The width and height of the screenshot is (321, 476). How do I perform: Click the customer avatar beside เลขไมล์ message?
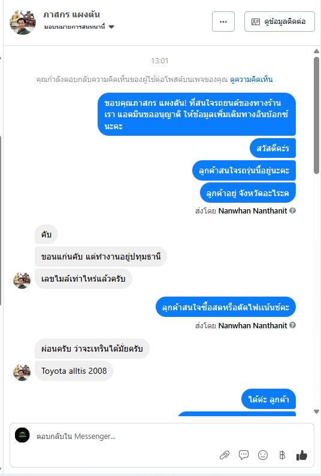tap(22, 280)
